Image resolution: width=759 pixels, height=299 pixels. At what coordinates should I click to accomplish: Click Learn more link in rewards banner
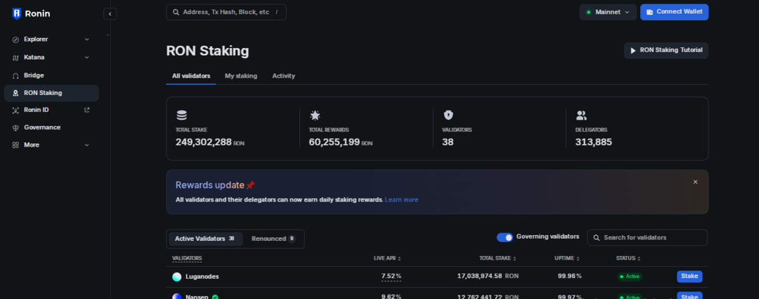coord(402,200)
